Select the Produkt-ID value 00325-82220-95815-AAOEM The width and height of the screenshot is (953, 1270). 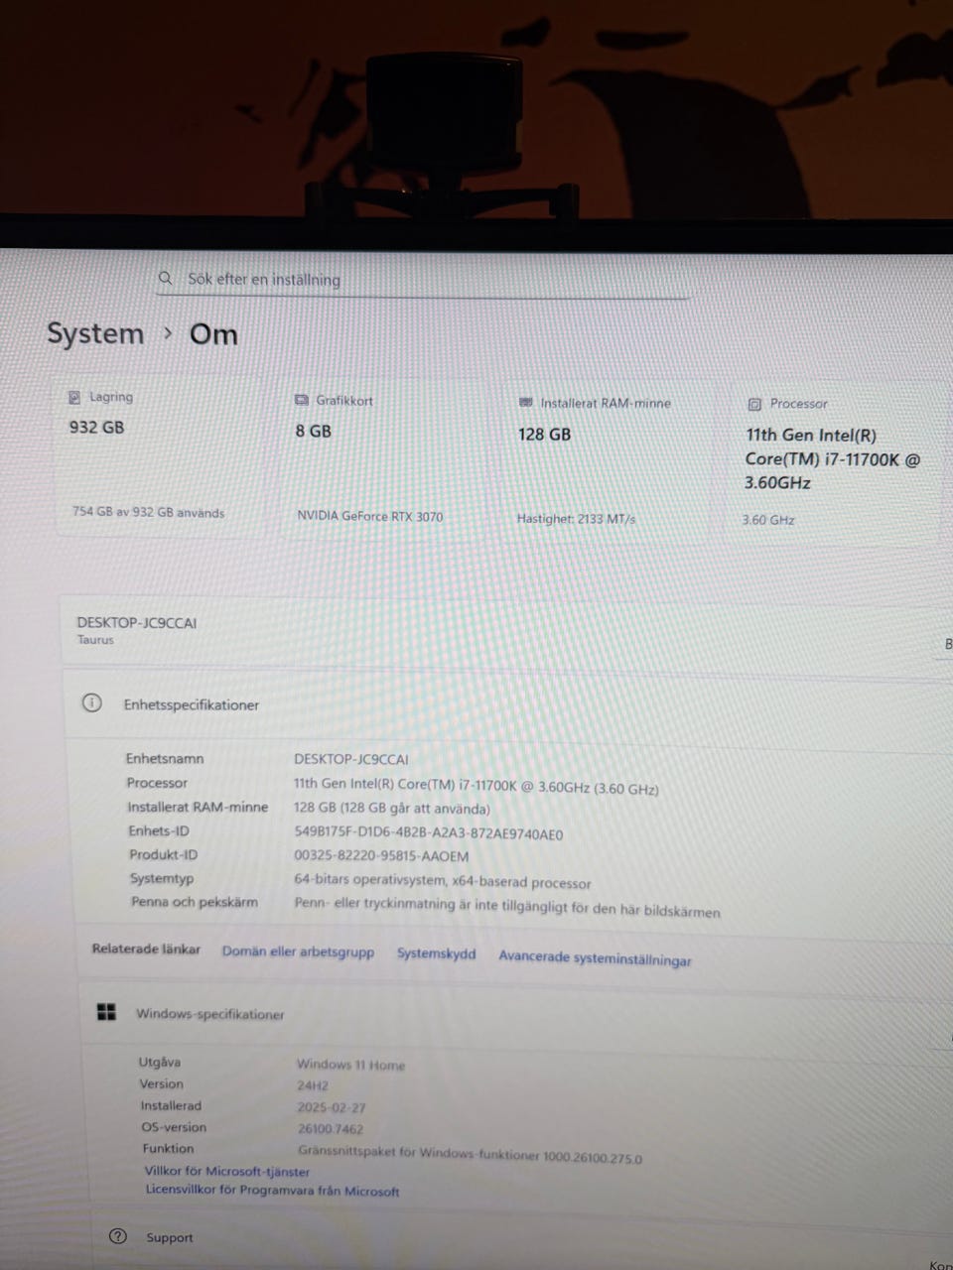381,856
